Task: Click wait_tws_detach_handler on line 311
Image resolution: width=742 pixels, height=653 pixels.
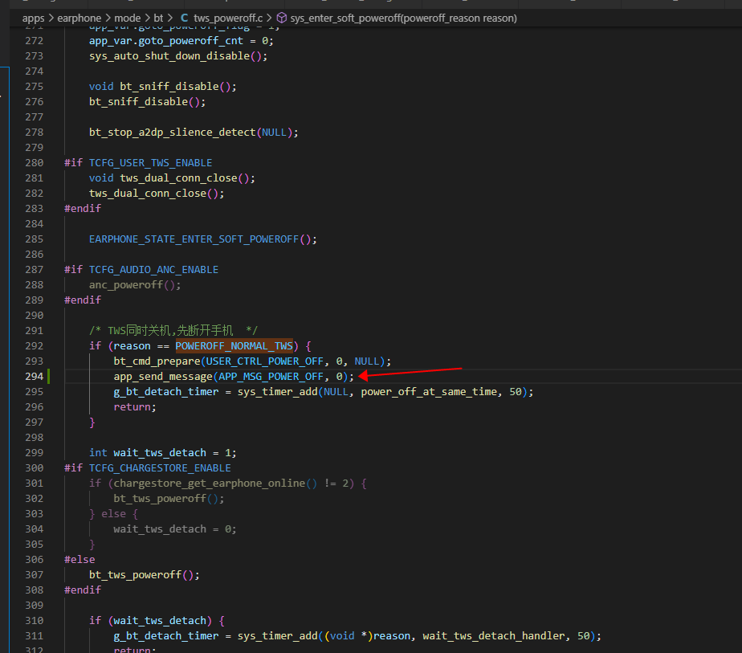Action: click(494, 636)
